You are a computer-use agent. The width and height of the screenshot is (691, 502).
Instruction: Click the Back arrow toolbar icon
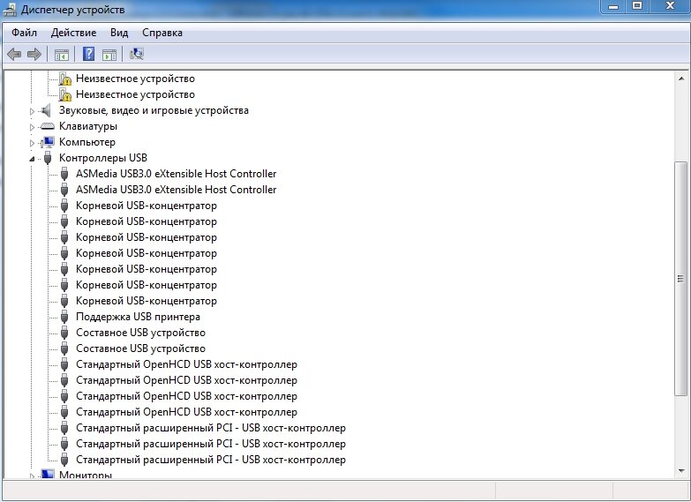[x=14, y=54]
